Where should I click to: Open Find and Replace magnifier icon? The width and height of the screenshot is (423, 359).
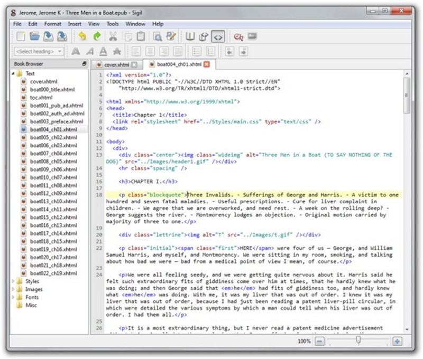(x=157, y=36)
